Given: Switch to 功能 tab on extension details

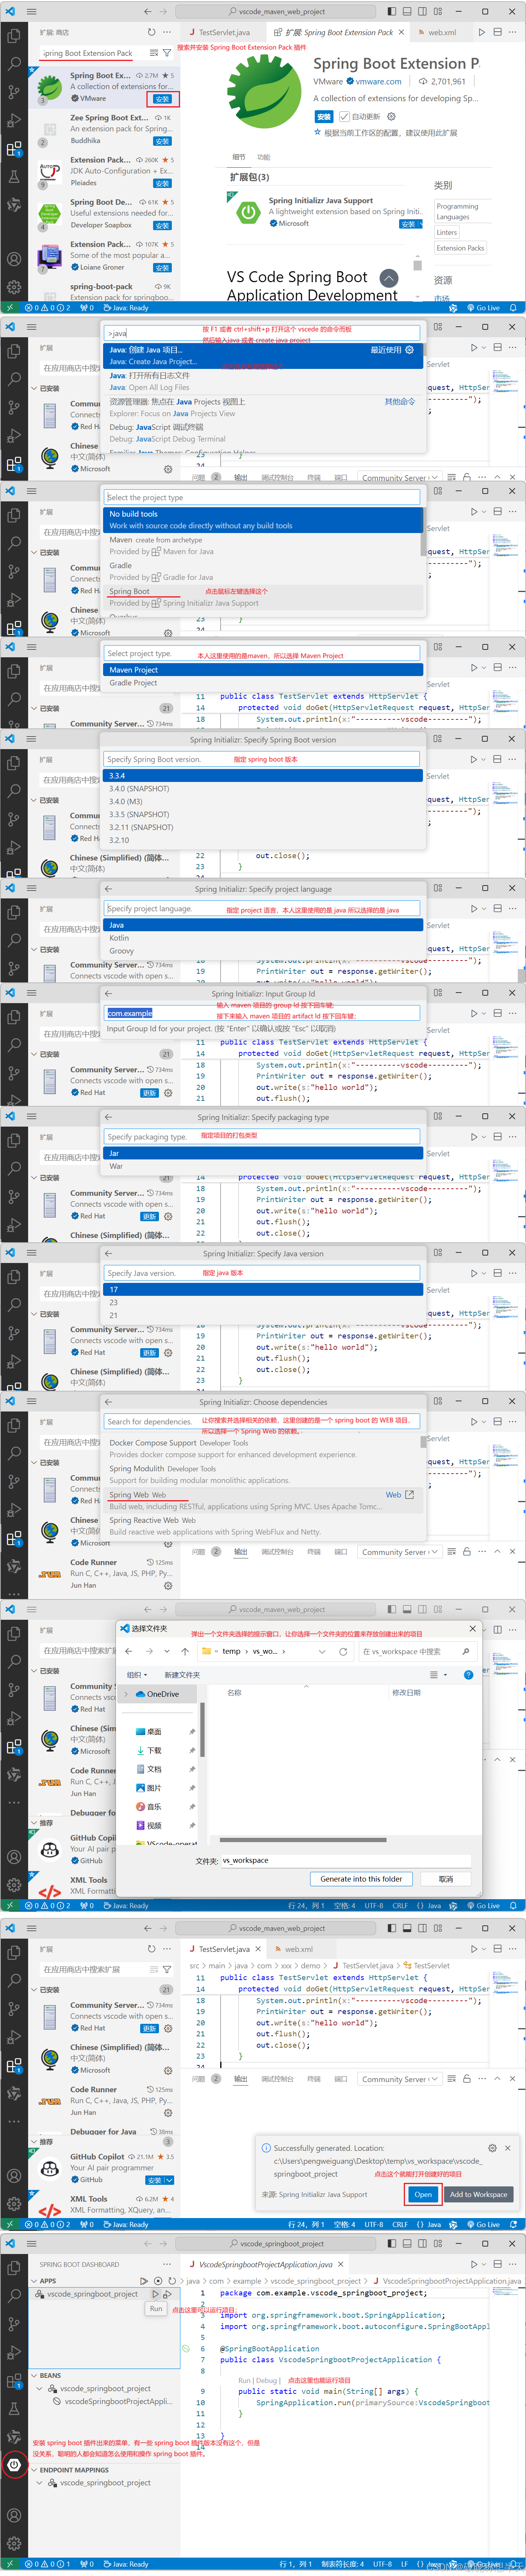Looking at the screenshot, I should point(264,157).
